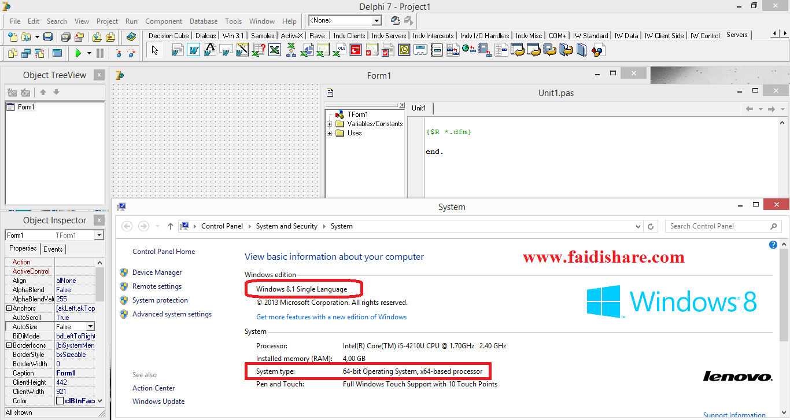Click the Save icon in Delphi toolbar
Screen dimensions: 790x420
[x=48, y=37]
